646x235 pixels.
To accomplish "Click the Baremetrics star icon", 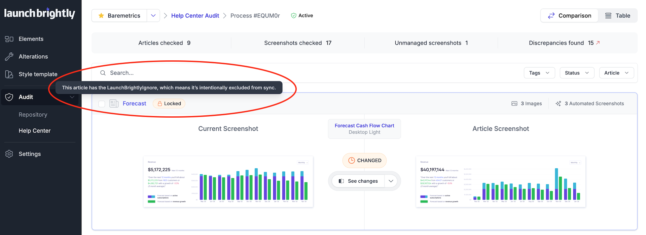I will tap(101, 15).
